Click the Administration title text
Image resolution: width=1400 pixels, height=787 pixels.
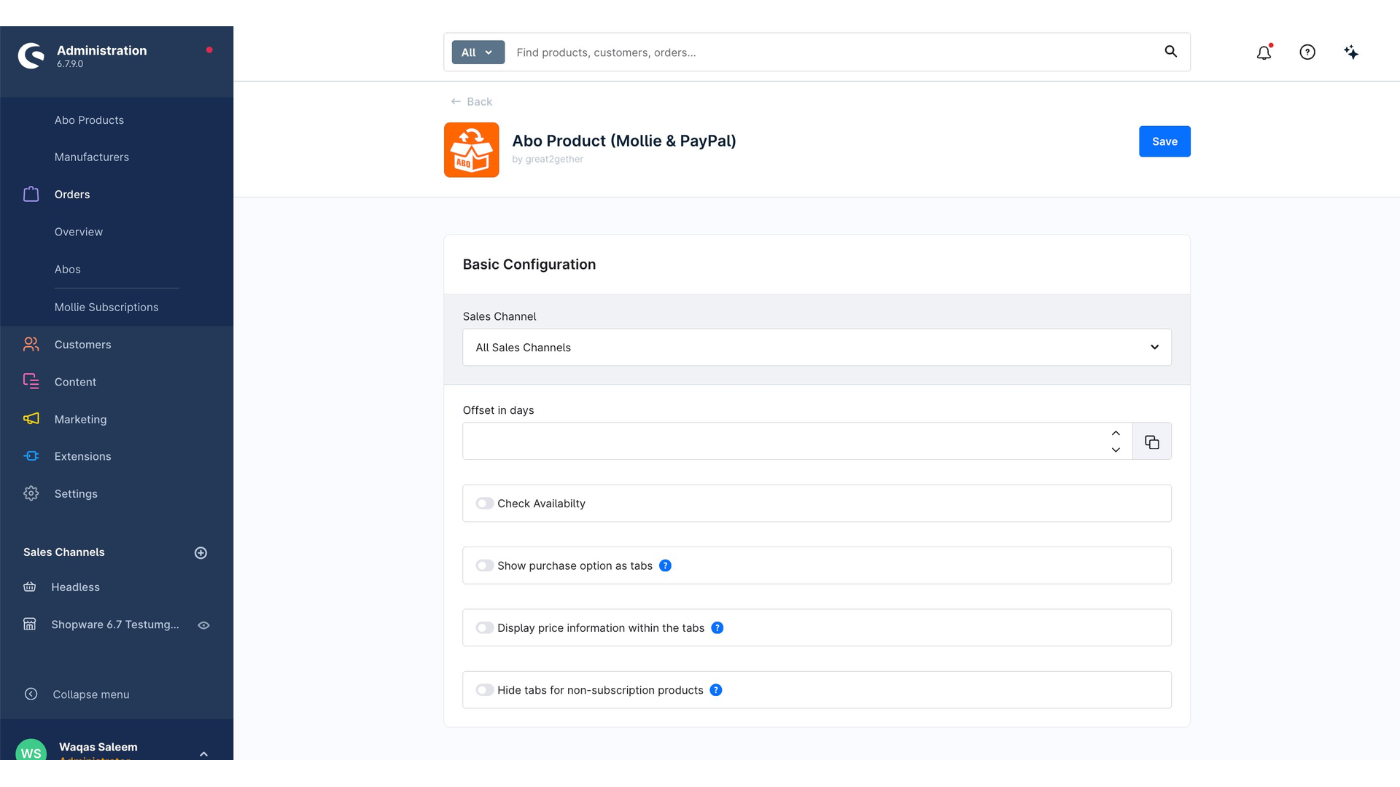pyautogui.click(x=102, y=50)
